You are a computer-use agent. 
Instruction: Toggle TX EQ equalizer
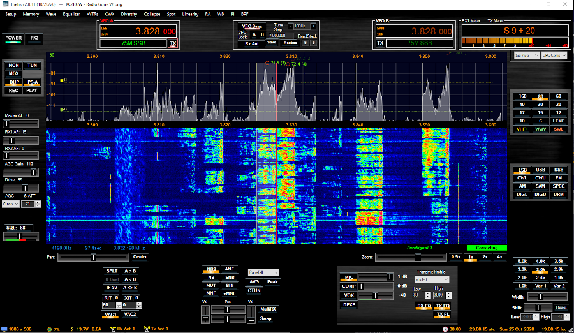point(442,306)
